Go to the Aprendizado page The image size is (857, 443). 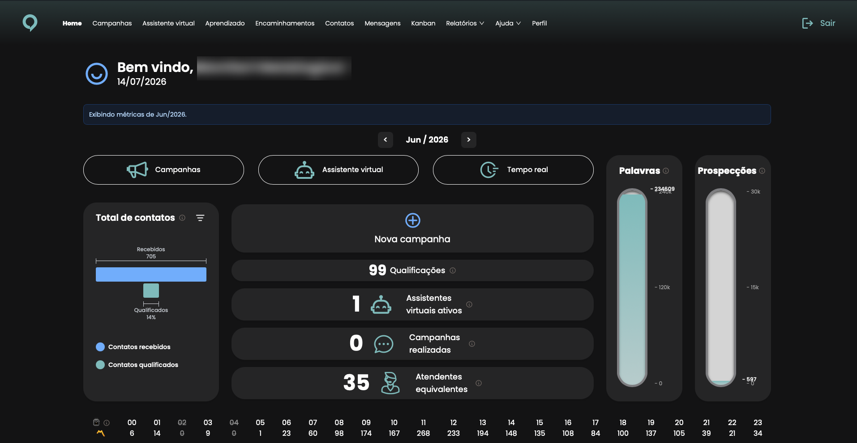click(x=225, y=23)
